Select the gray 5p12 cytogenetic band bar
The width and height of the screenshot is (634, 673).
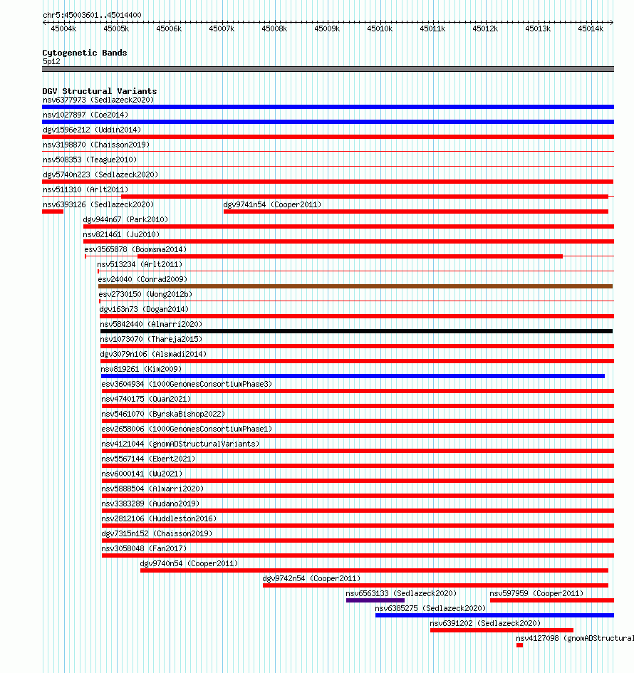(x=328, y=69)
